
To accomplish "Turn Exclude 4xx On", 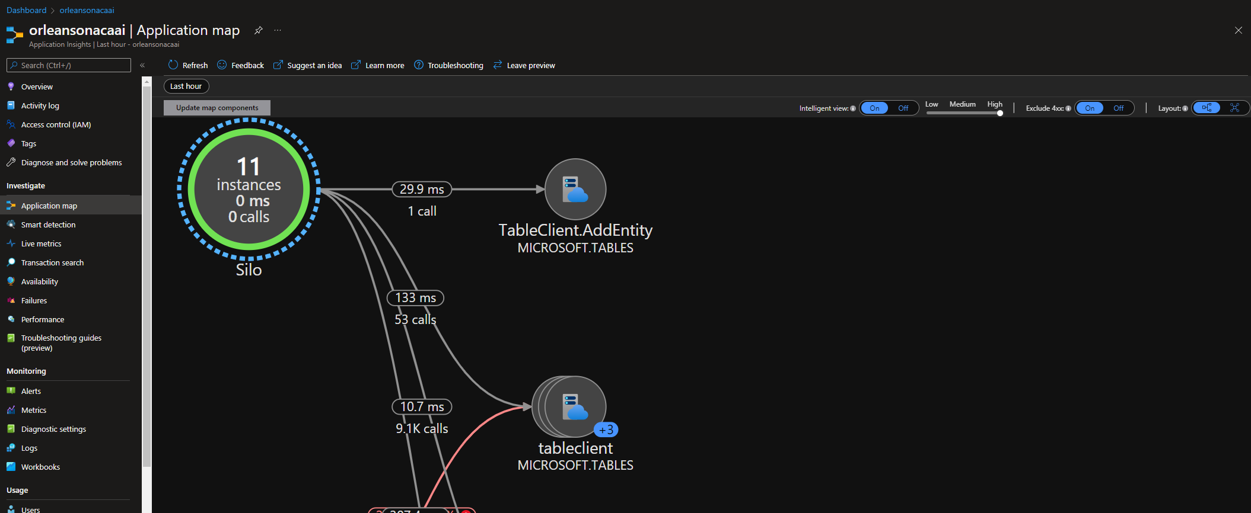I will [1090, 108].
